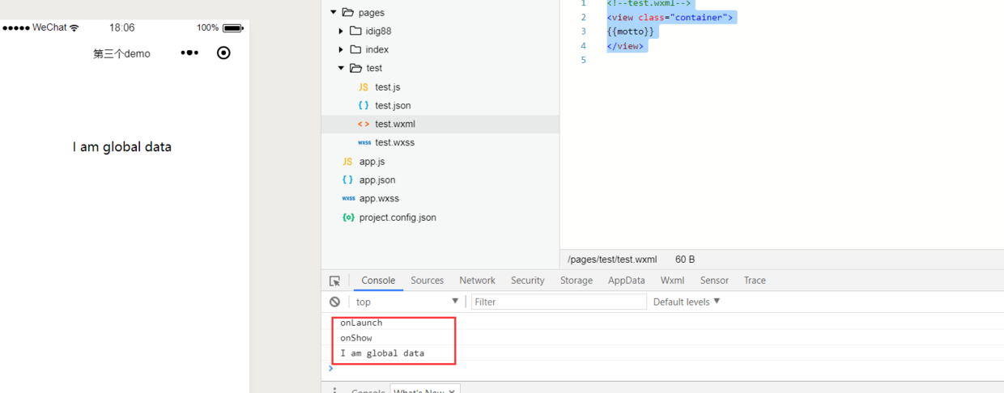
Task: Switch to the Console tab
Action: [378, 281]
